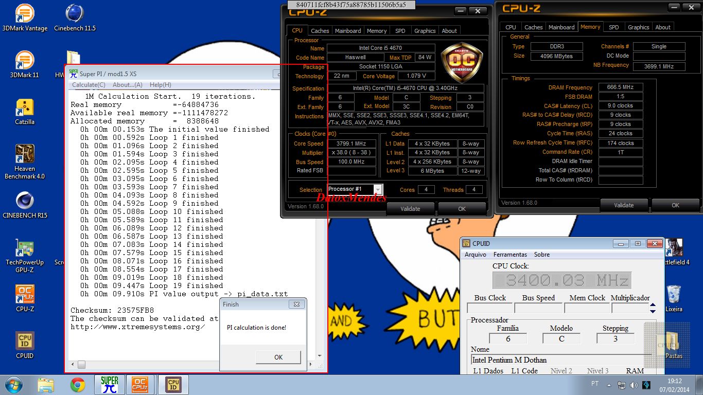Click the Super PI title bar icon
The image size is (703, 395).
point(74,73)
